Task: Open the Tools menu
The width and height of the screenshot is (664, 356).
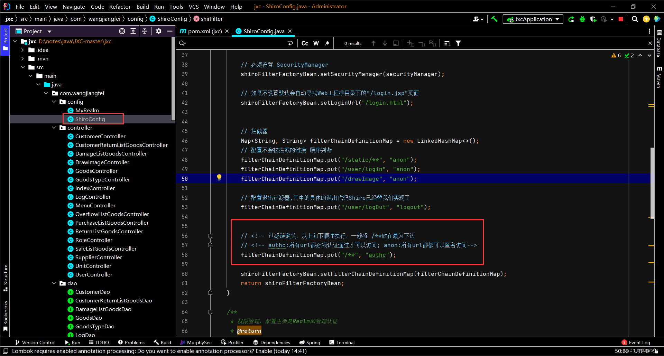Action: tap(176, 7)
